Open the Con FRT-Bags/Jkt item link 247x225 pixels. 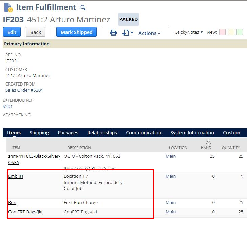tap(25, 212)
